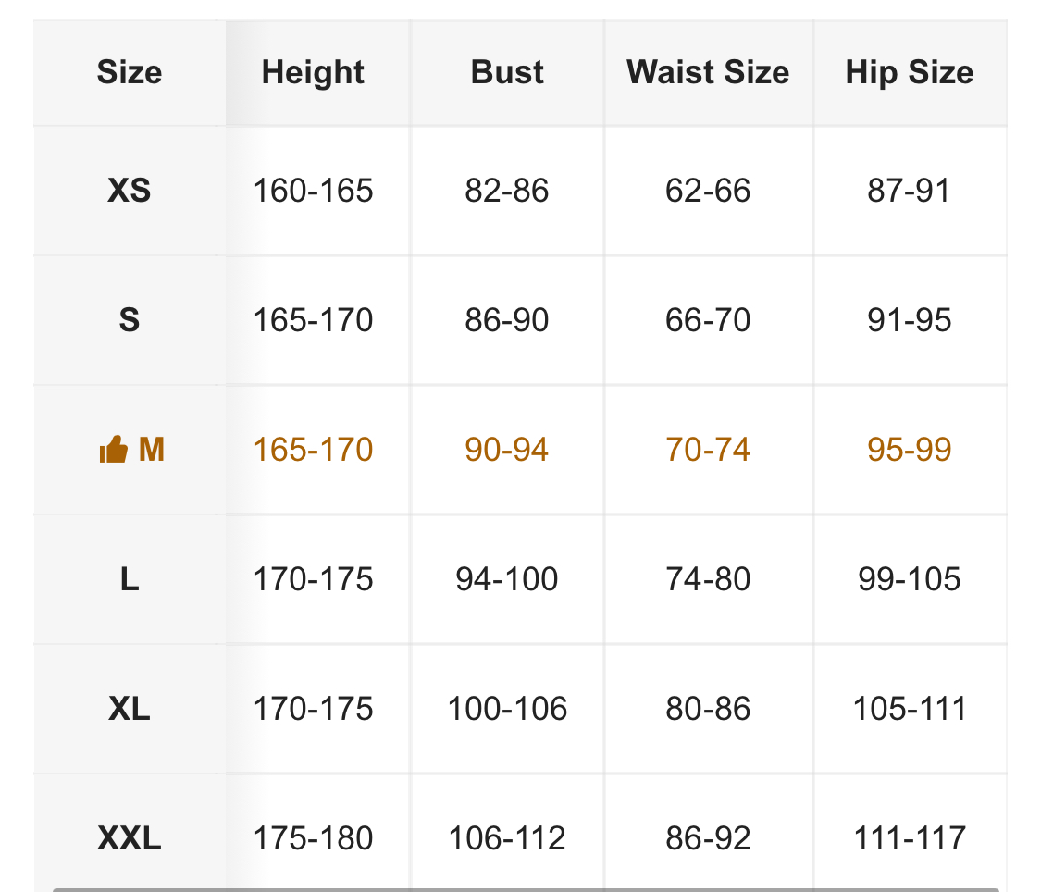Click the horizontal scrollbar at table bottom

(x=526, y=889)
